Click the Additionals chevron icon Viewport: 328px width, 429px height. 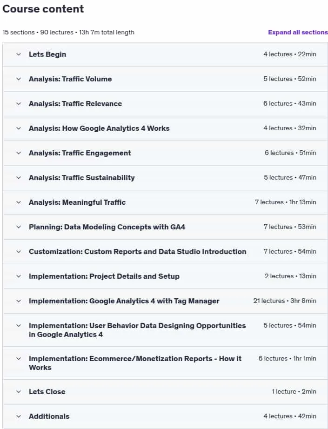[x=19, y=416]
